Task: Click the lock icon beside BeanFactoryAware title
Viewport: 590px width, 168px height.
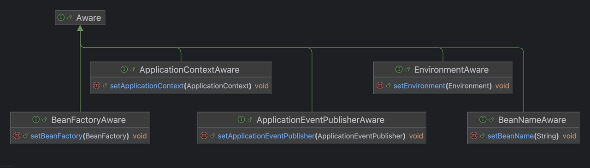Action: (45, 119)
